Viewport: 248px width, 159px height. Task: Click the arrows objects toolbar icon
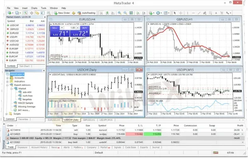tap(228, 13)
